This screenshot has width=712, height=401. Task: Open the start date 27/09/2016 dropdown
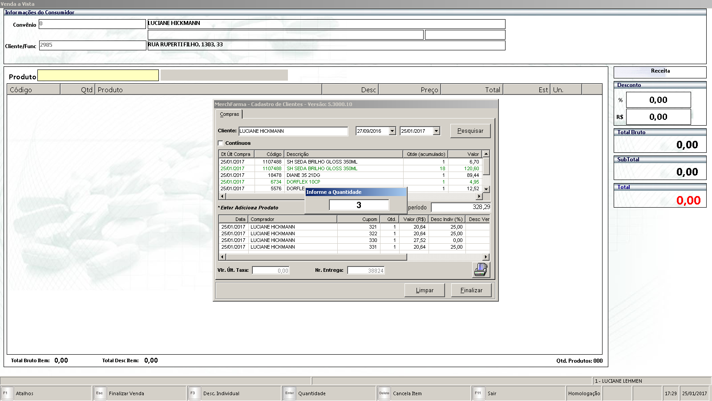(x=392, y=131)
